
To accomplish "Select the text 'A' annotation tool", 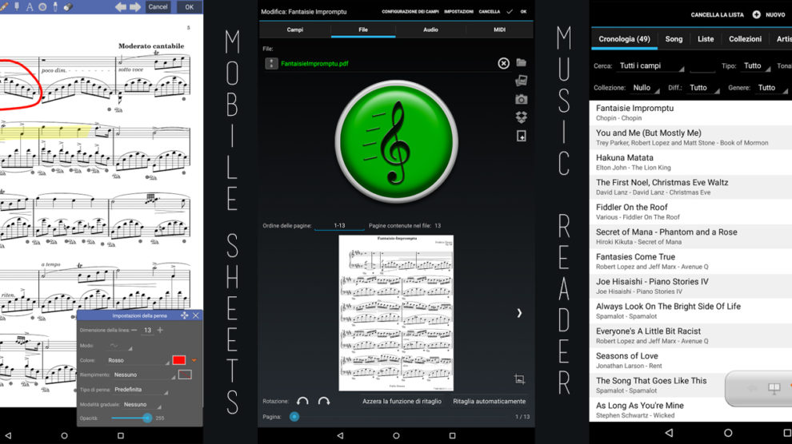I will point(30,7).
